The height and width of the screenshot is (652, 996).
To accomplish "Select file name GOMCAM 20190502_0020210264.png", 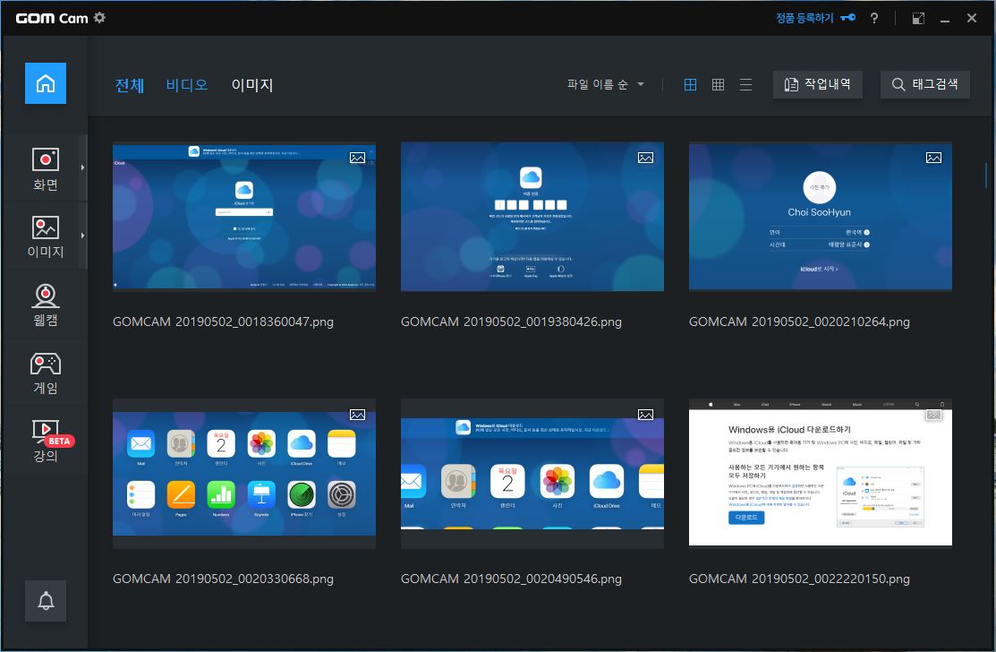I will tap(799, 322).
